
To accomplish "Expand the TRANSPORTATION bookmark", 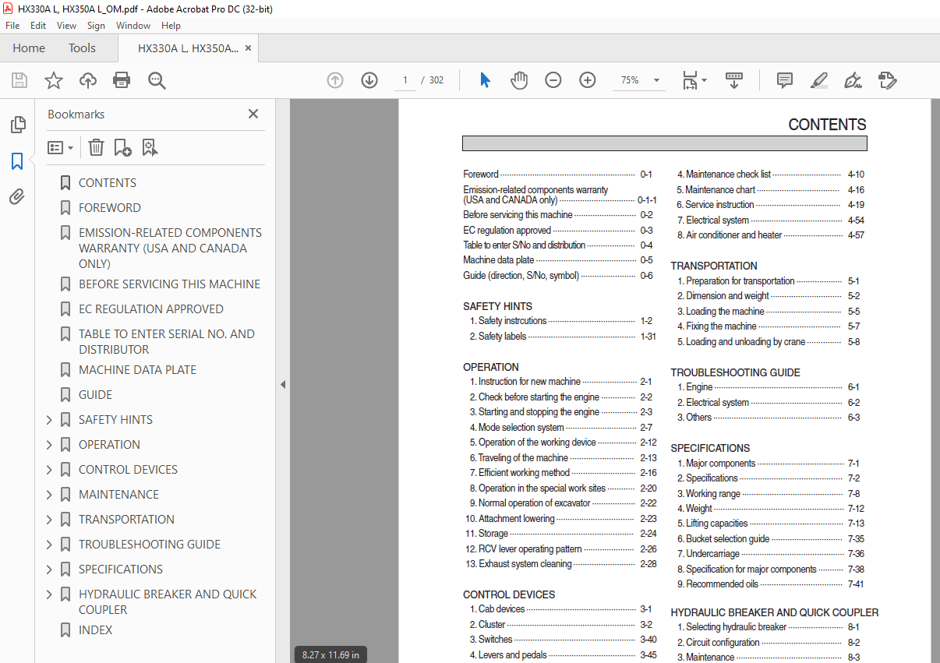I will tap(49, 520).
